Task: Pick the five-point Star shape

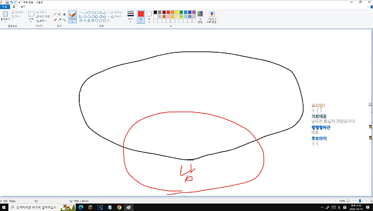Action: [x=89, y=21]
